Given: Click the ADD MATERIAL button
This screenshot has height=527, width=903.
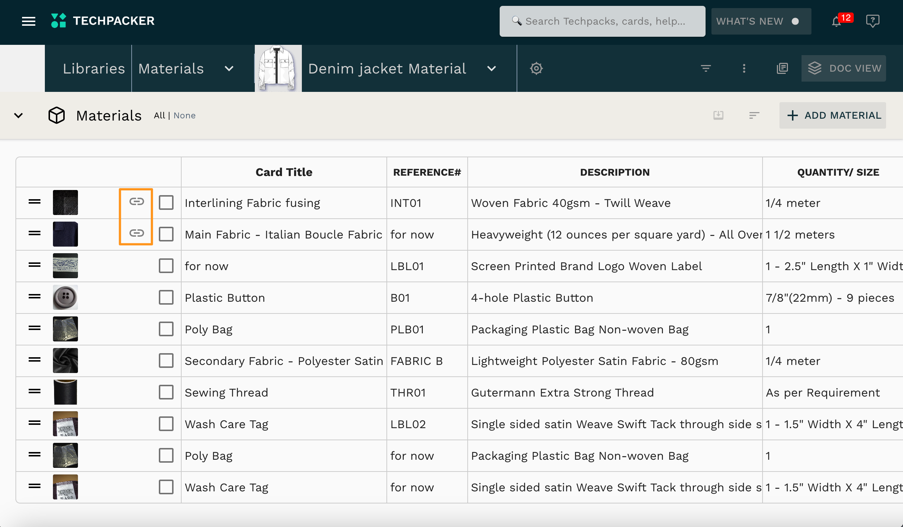Looking at the screenshot, I should [833, 115].
